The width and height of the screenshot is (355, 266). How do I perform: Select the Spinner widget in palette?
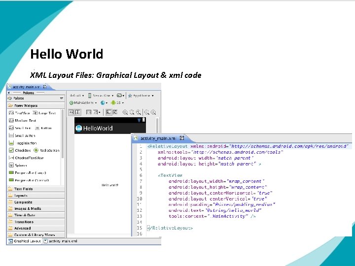click(x=18, y=166)
